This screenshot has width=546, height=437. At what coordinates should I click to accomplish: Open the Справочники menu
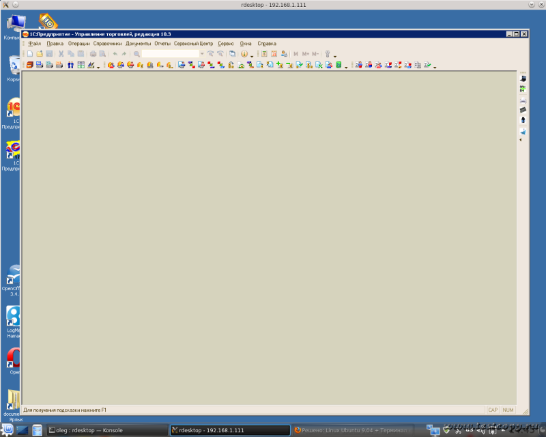107,43
